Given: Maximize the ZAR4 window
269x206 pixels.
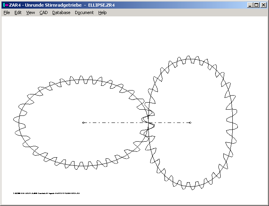Looking at the screenshot, I should 256,5.
